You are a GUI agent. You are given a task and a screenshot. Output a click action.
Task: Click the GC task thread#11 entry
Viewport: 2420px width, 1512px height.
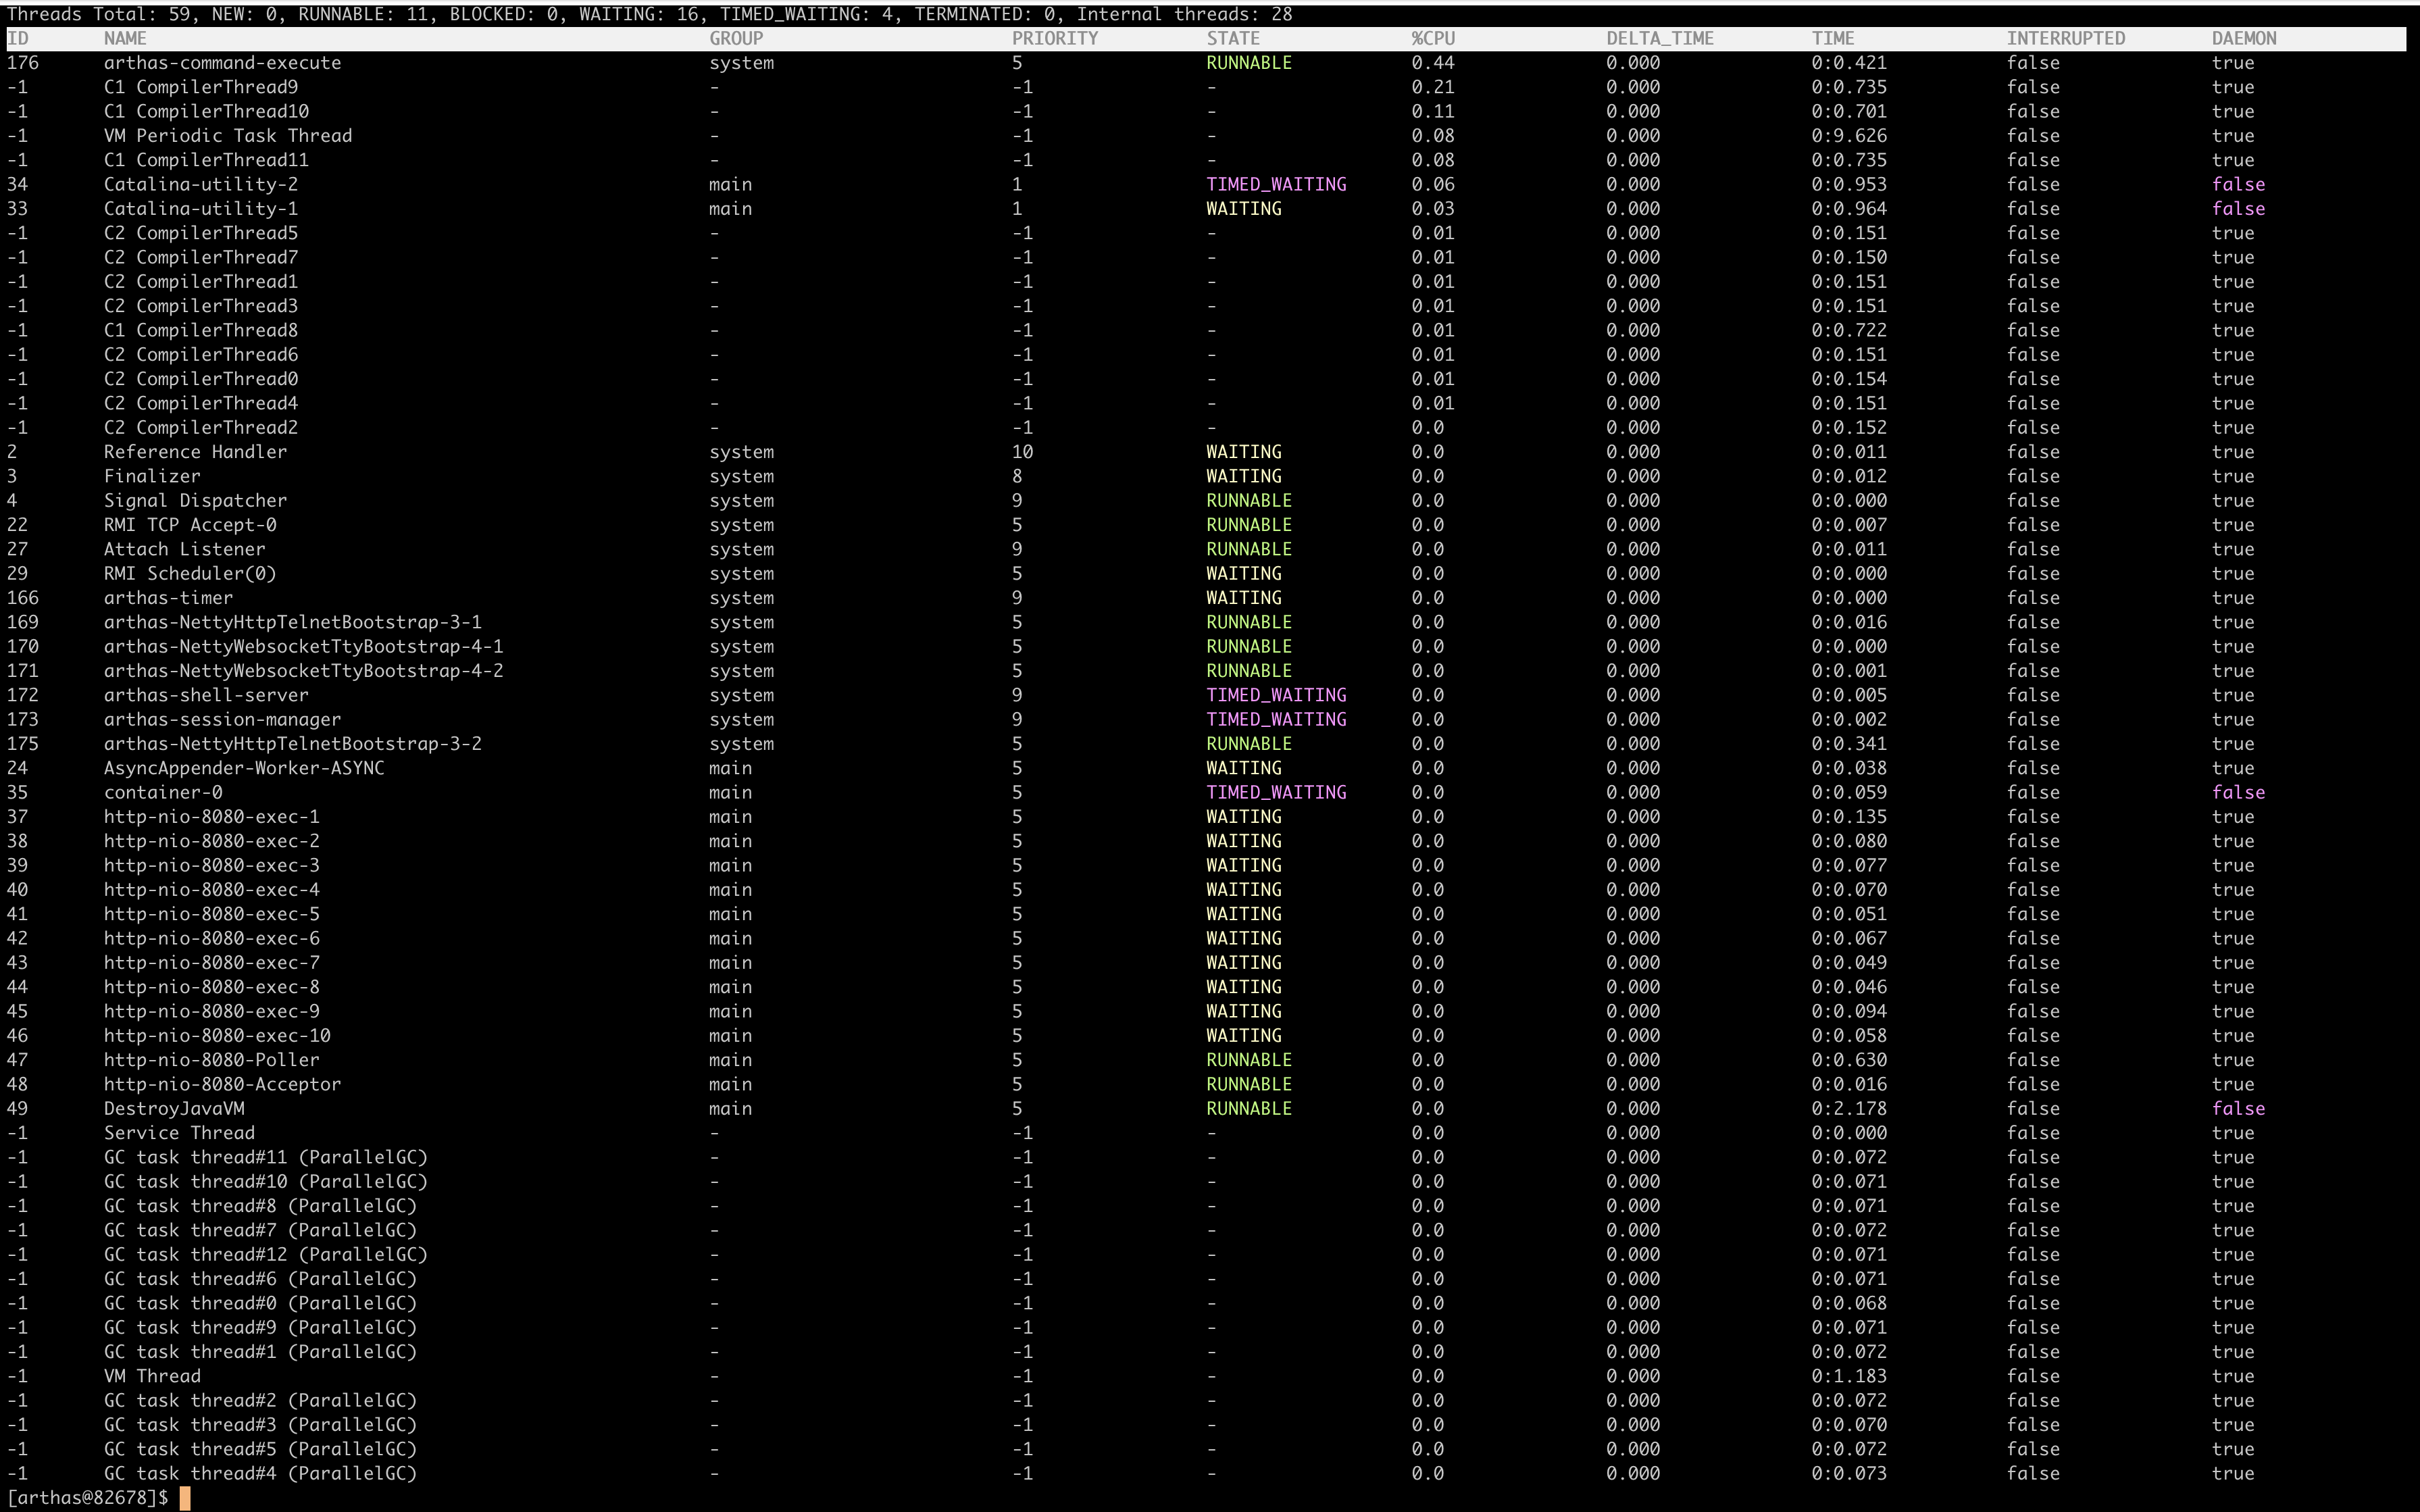[265, 1157]
